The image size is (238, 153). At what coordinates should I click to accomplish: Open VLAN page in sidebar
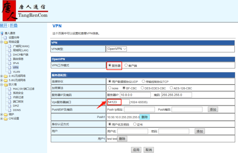point(16,72)
